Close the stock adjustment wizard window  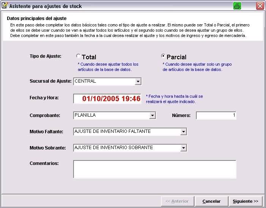click(x=260, y=6)
